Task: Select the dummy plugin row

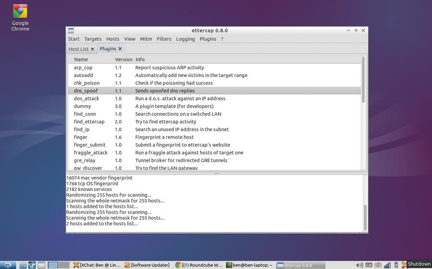Action: 215,106
